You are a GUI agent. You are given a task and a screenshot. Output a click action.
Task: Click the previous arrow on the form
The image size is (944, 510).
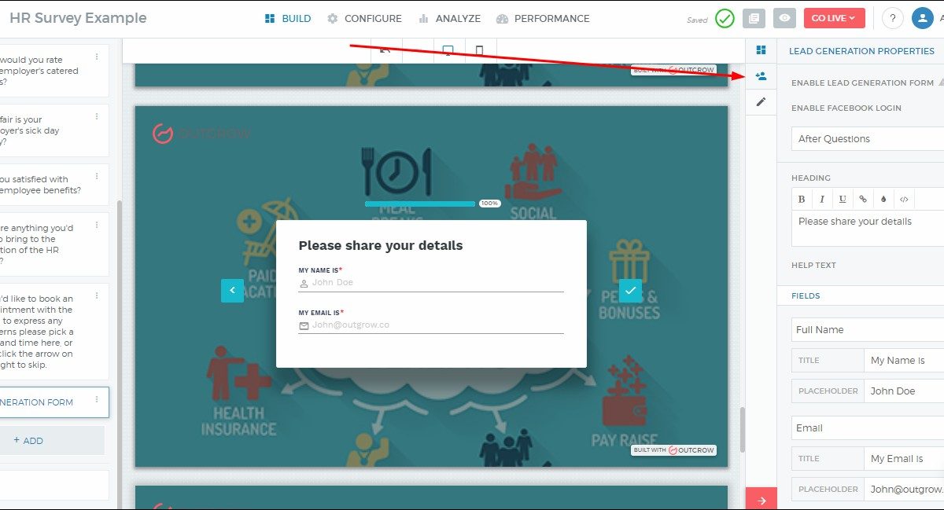[x=232, y=291]
